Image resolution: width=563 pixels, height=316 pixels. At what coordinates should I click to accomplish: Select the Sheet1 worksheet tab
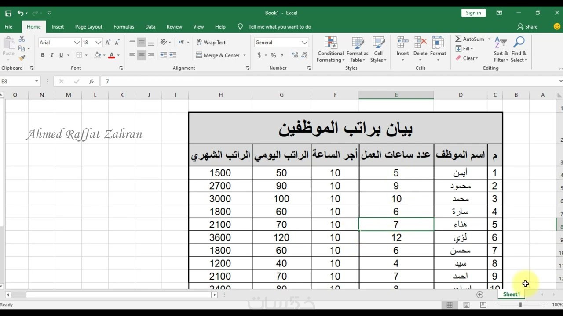pos(512,294)
